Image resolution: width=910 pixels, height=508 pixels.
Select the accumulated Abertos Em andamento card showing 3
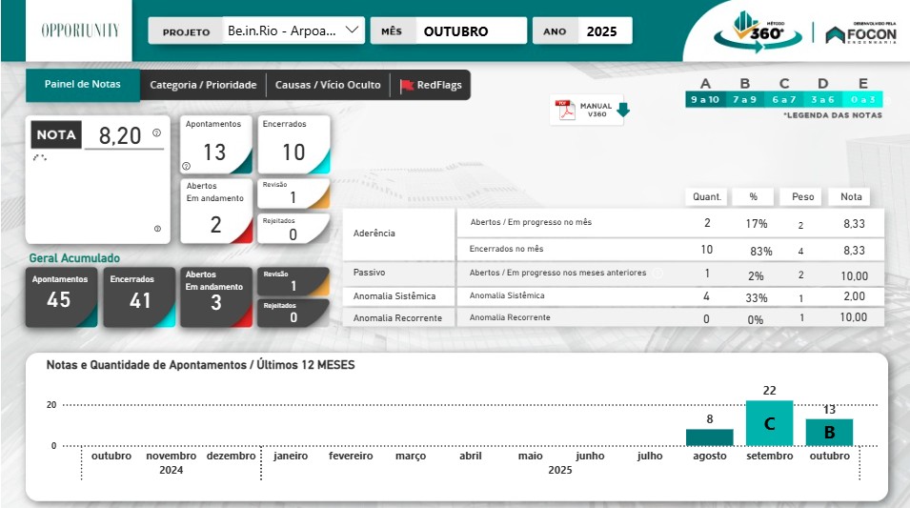(214, 296)
